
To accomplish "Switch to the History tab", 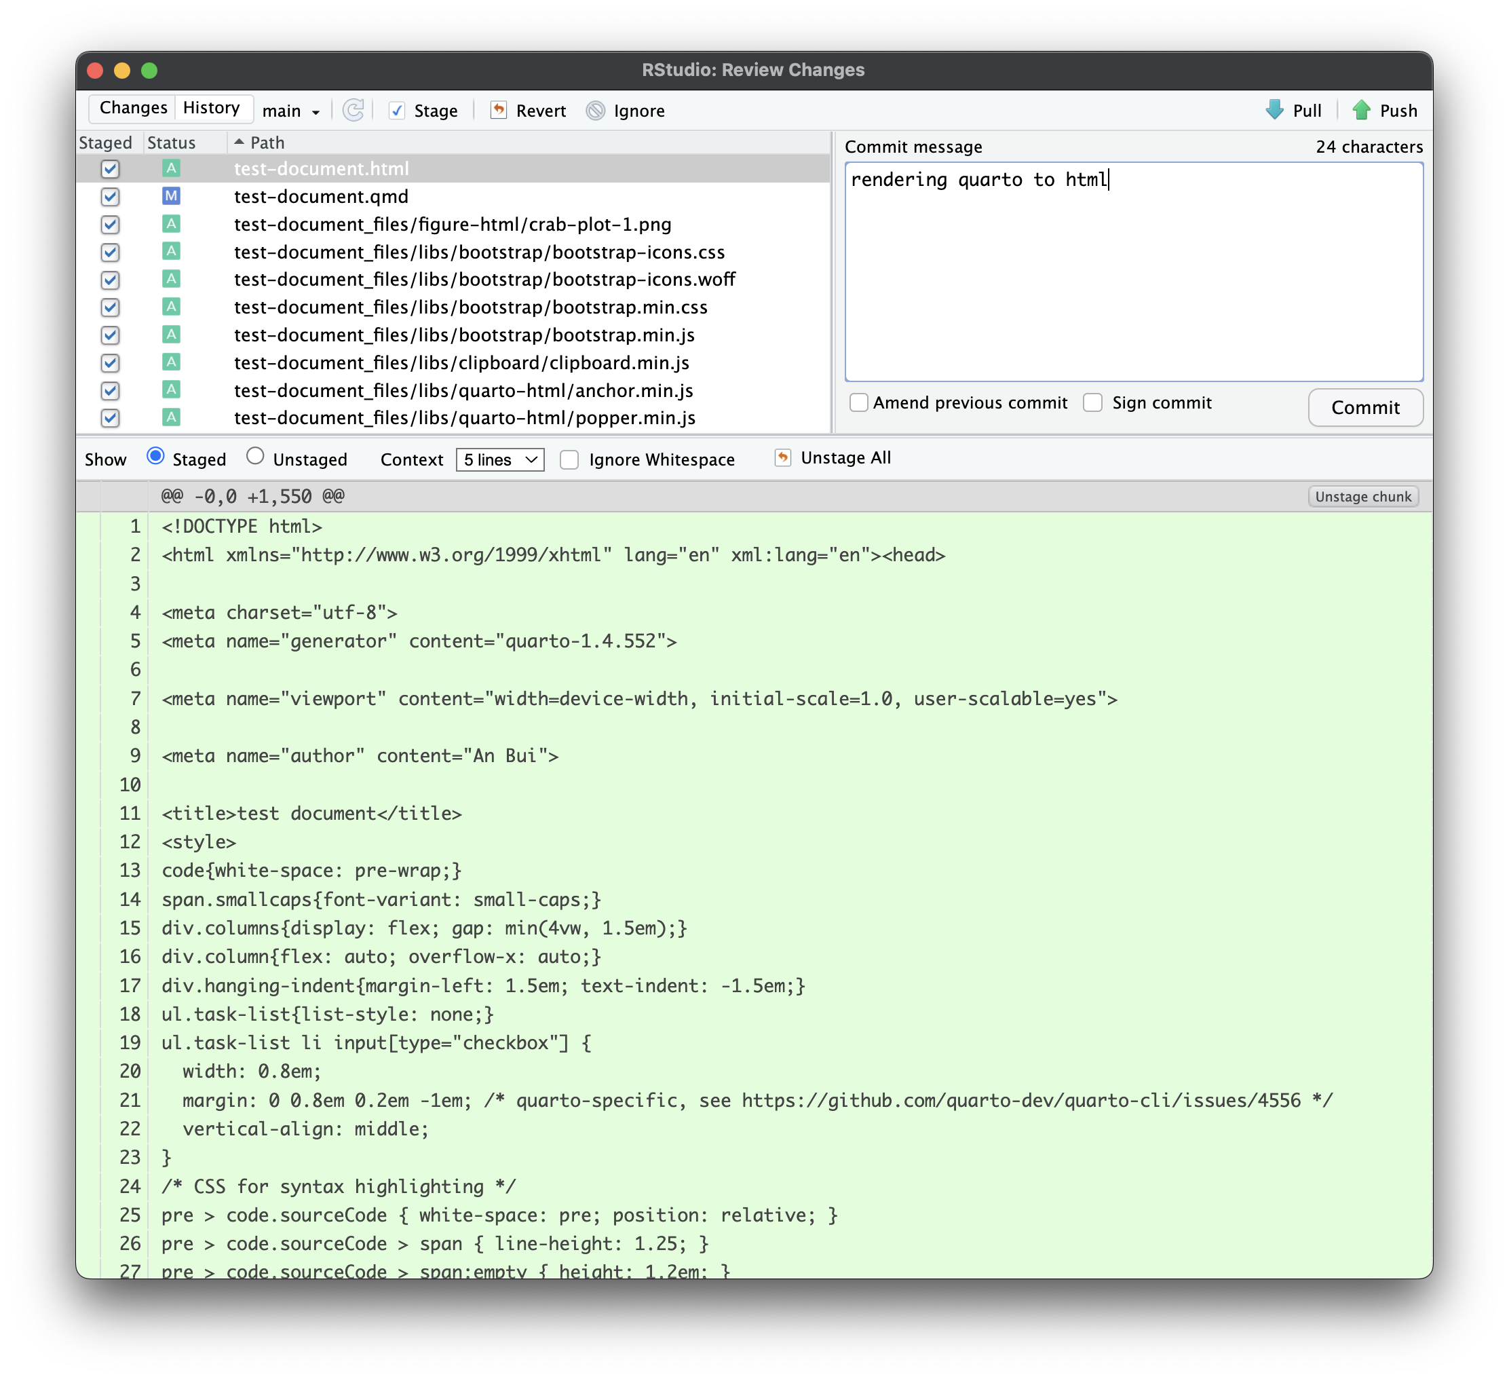I will pyautogui.click(x=211, y=108).
